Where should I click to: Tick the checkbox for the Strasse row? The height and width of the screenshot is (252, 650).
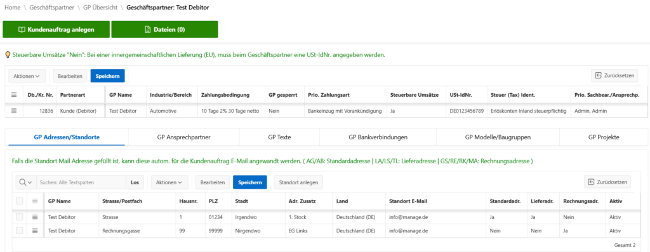coord(20,217)
